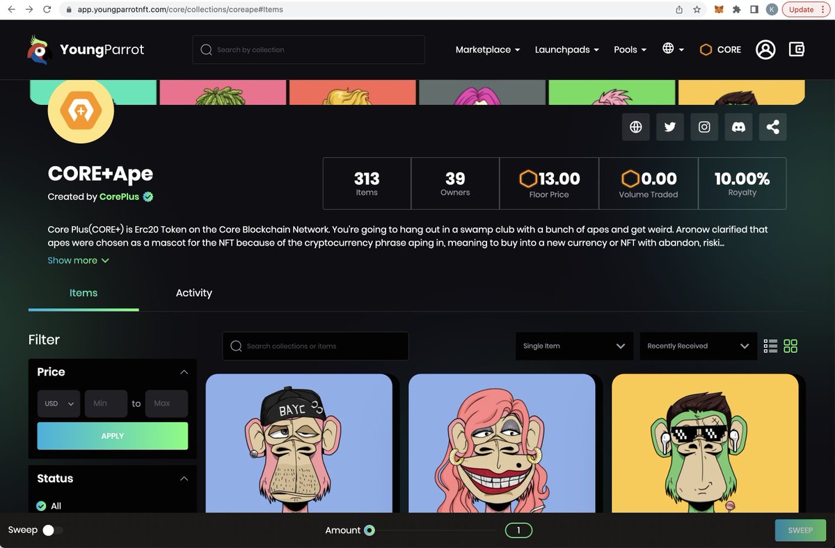Click the 39 Owners stat
Viewport: 835px width, 548px height.
pos(455,184)
